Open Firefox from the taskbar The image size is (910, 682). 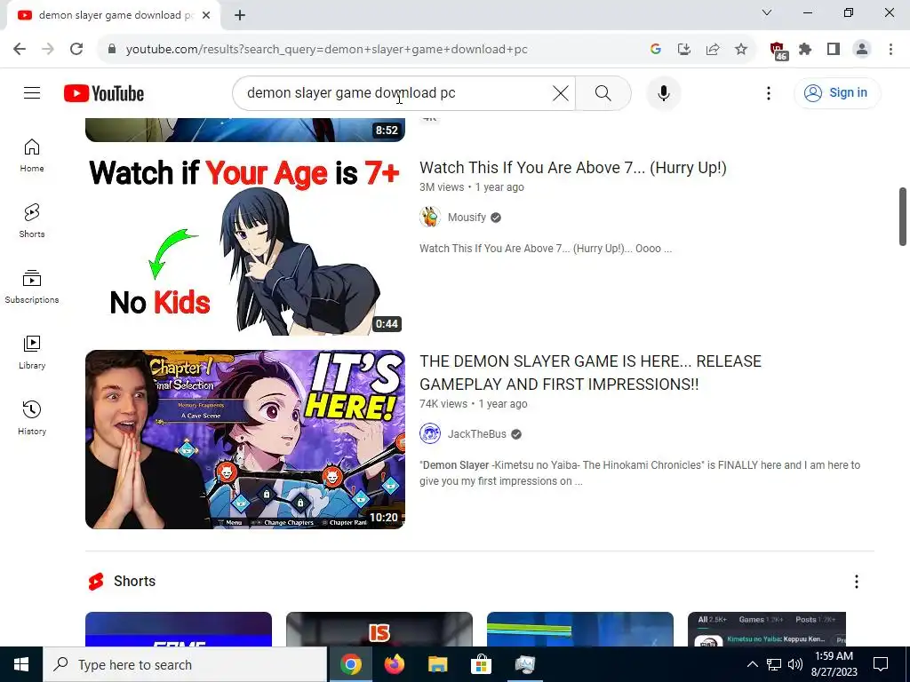point(395,664)
